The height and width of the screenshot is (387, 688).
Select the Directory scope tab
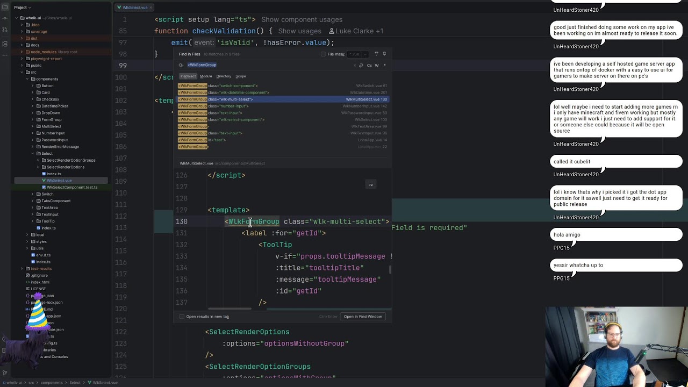224,76
